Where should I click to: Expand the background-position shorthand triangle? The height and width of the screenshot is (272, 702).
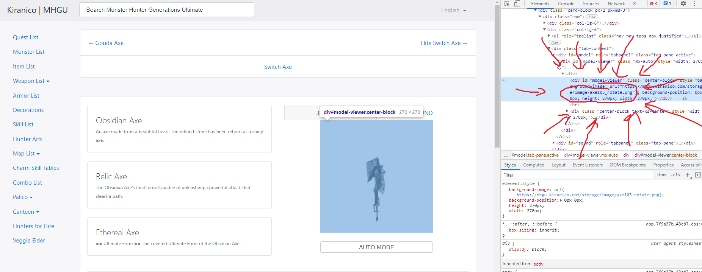coord(561,200)
